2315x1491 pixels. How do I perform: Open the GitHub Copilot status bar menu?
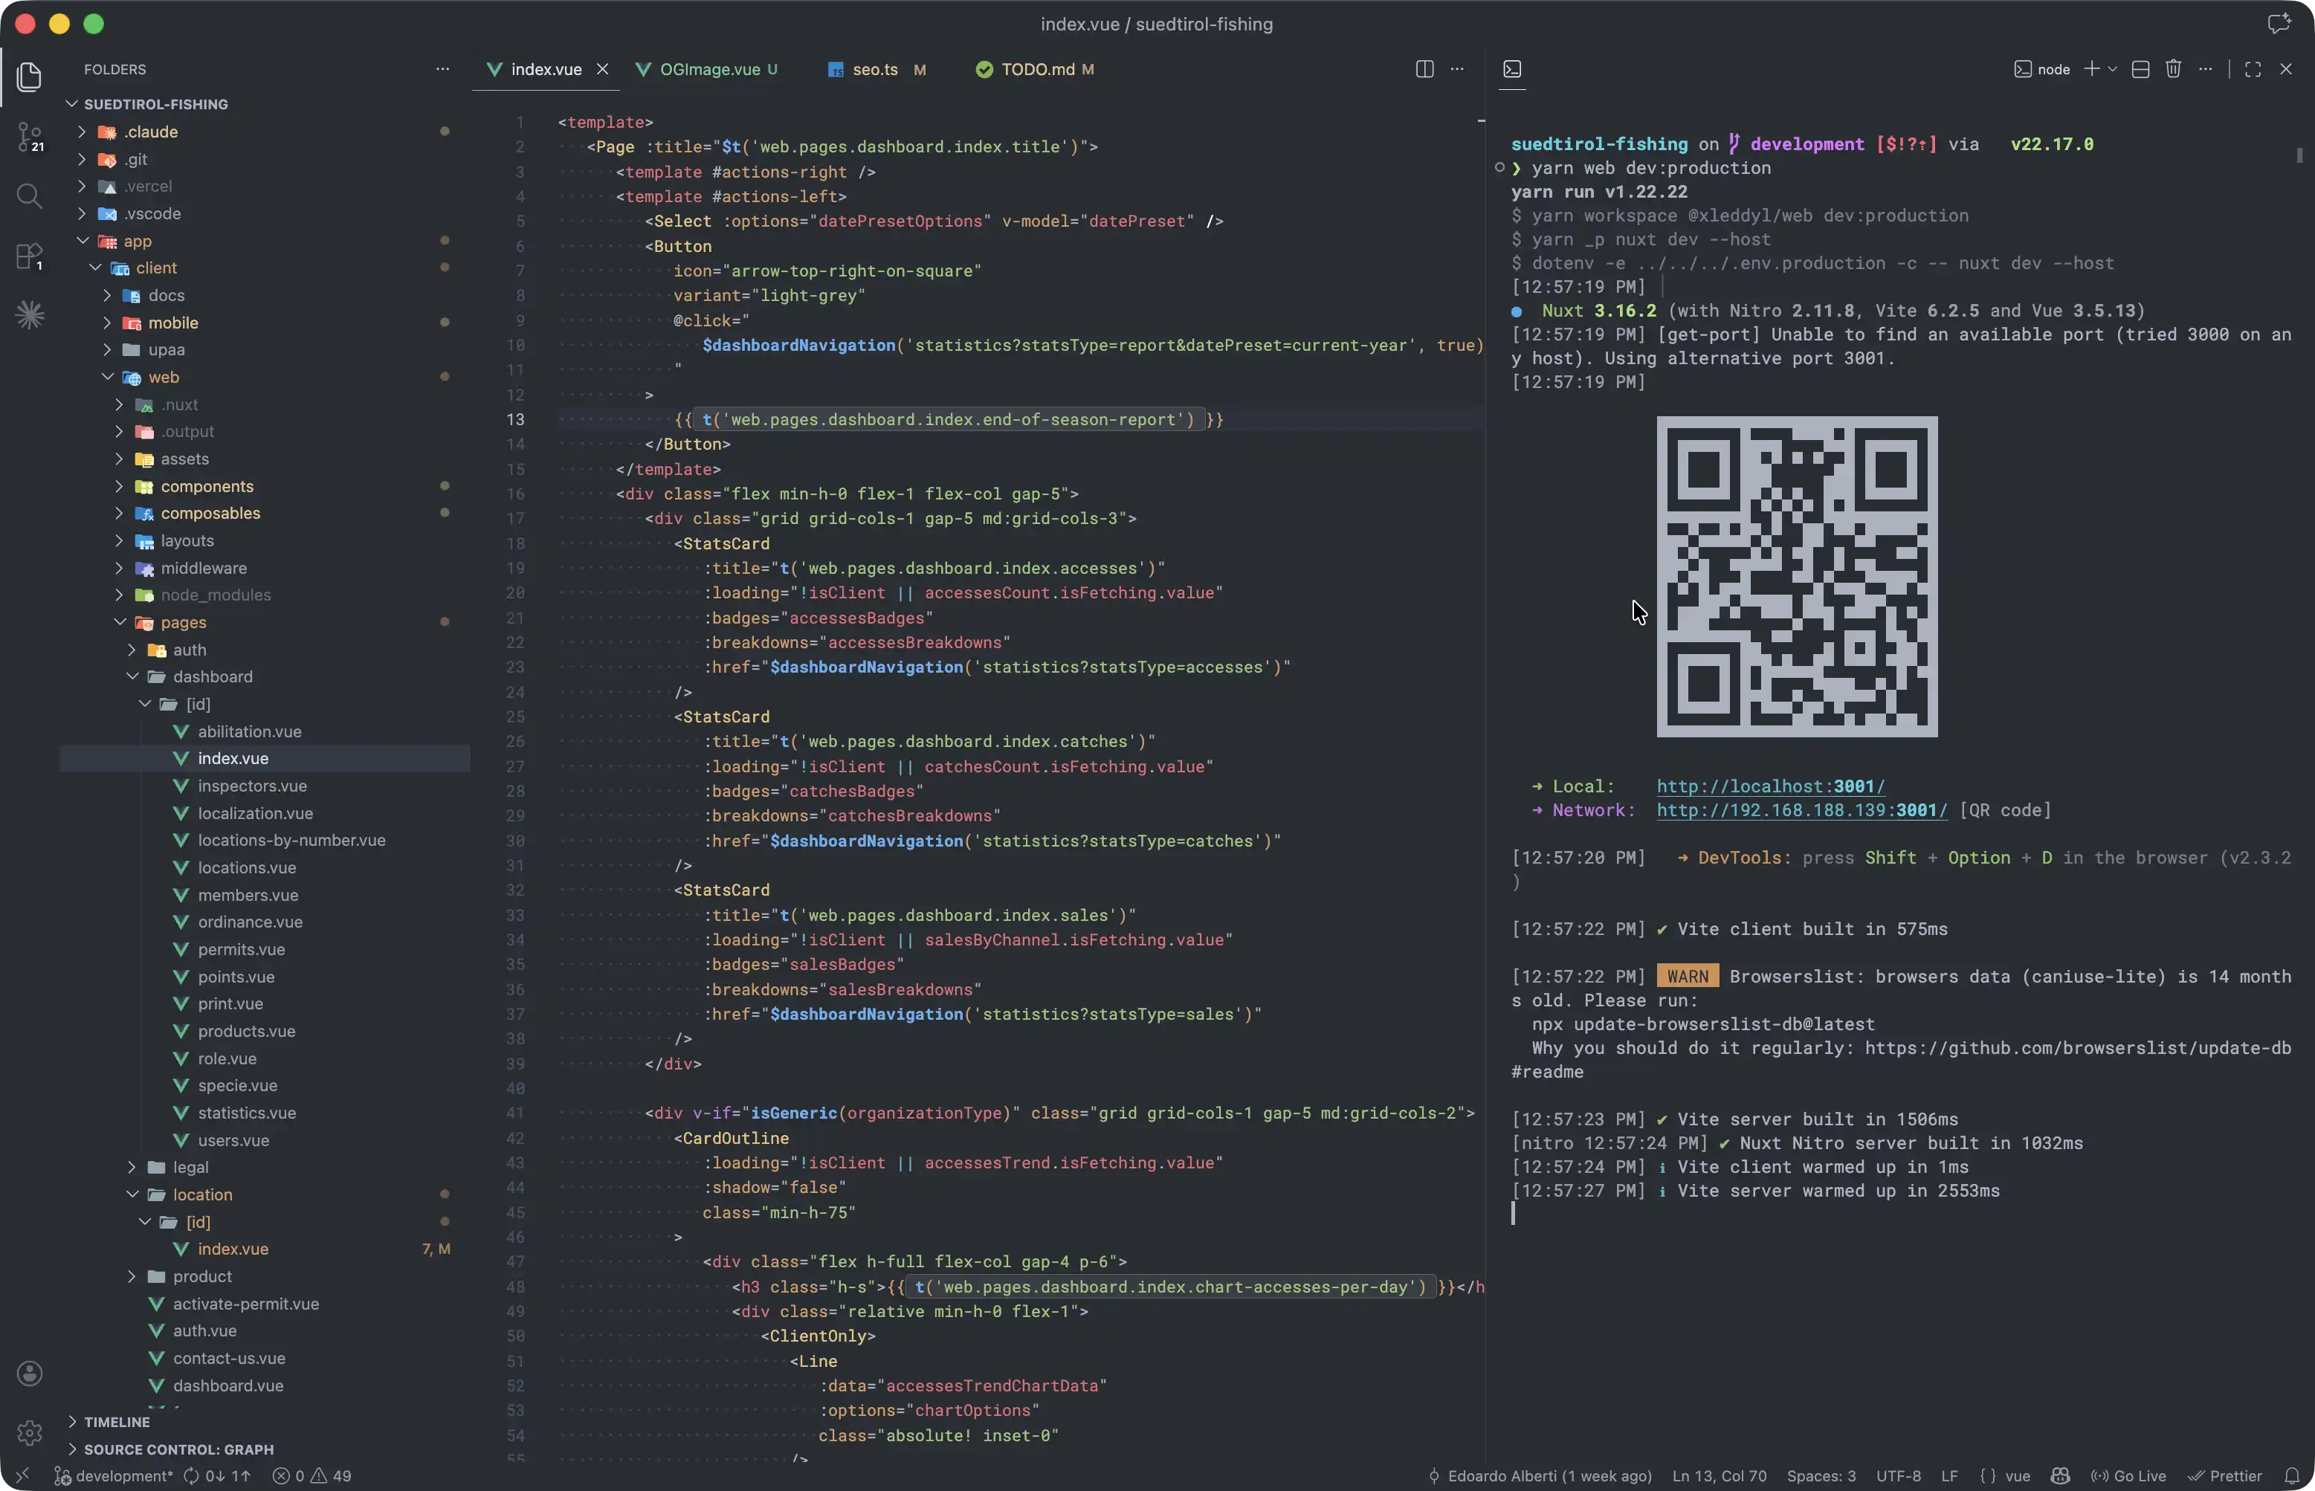[2060, 1475]
